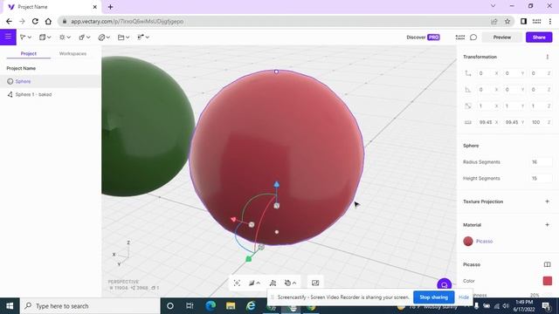Open the comments speech bubble icon

coord(473,37)
